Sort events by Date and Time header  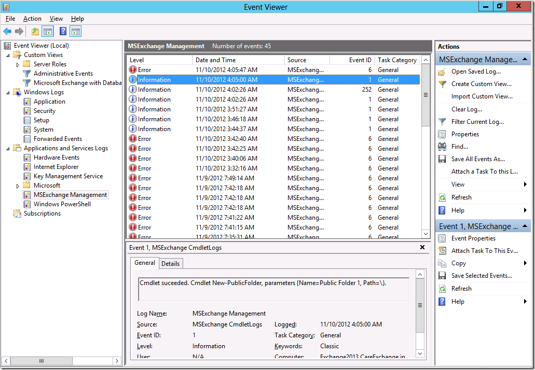tap(238, 60)
